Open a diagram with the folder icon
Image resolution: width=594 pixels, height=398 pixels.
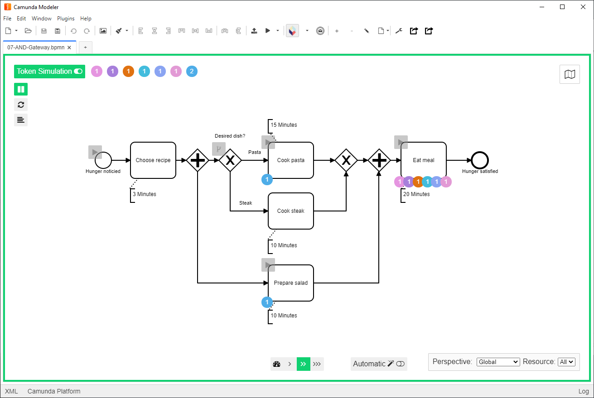pos(28,30)
